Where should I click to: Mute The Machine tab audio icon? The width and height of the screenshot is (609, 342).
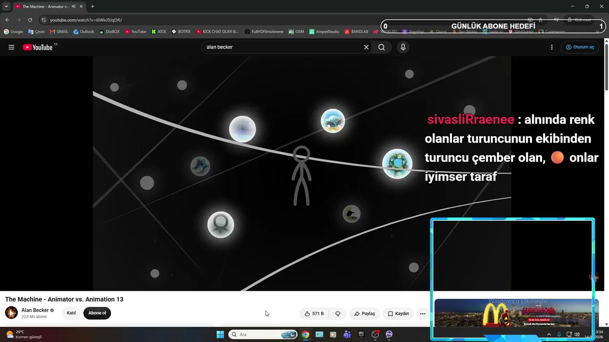[x=73, y=7]
